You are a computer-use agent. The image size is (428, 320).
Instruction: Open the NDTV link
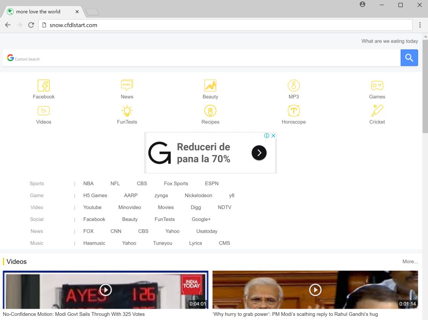(225, 207)
